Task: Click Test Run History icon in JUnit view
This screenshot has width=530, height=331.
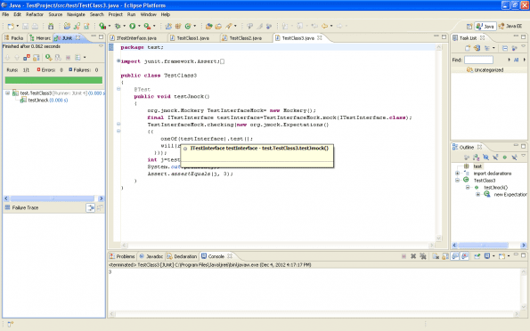Action: pos(77,58)
